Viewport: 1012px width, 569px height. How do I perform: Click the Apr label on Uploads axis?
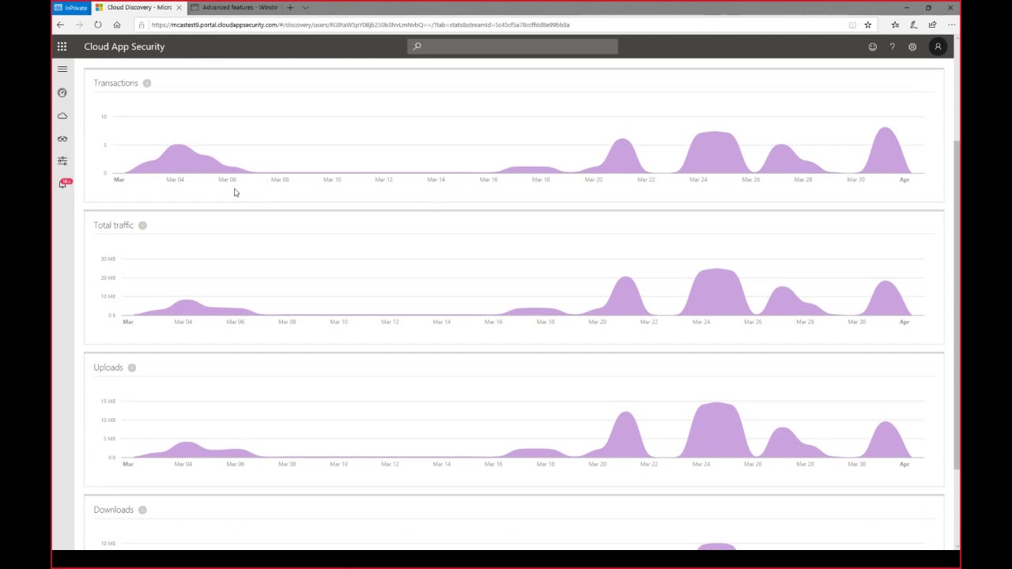click(x=904, y=464)
